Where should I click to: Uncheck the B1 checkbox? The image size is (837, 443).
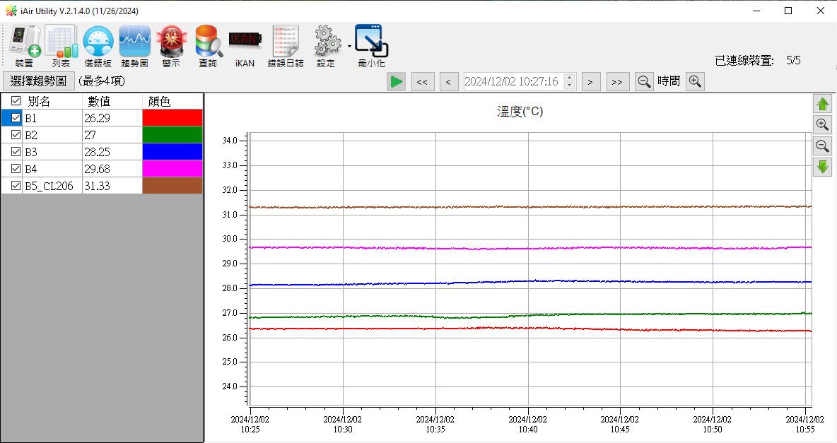tap(16, 118)
